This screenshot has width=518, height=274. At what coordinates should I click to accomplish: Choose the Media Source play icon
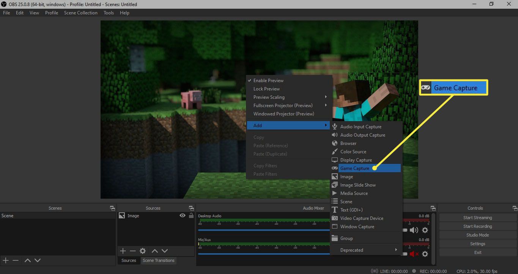[x=334, y=193]
